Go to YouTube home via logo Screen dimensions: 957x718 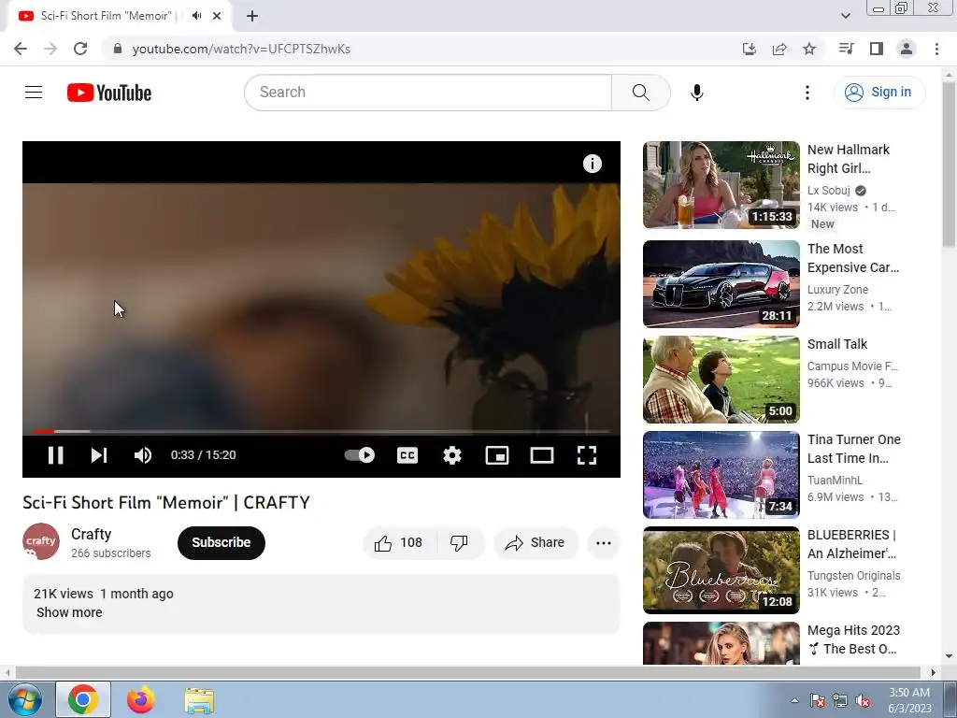tap(109, 93)
